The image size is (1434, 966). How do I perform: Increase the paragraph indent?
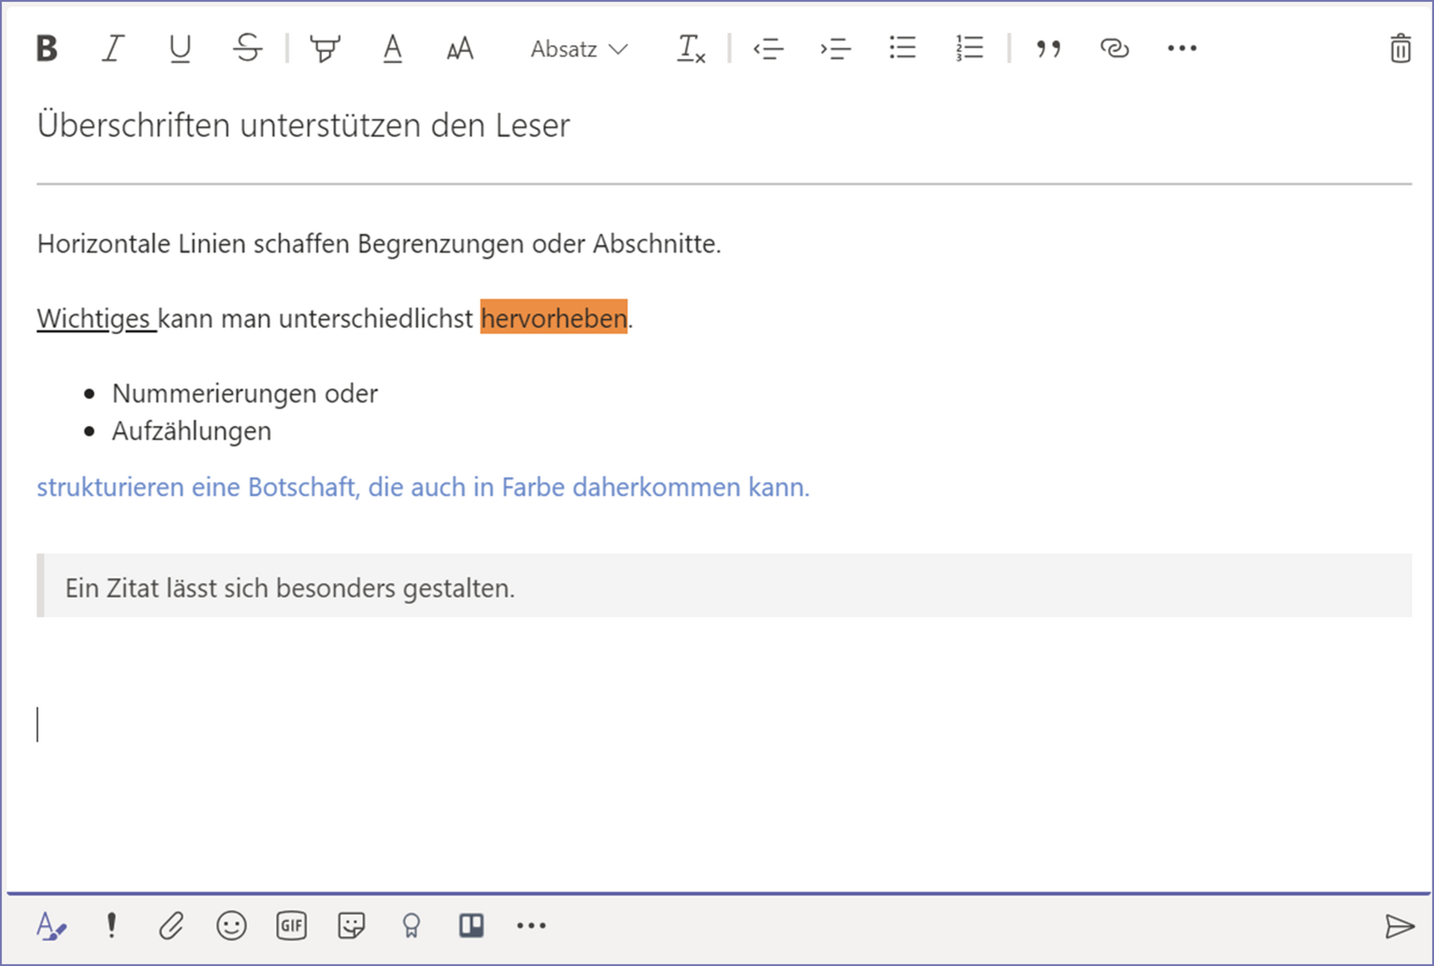[x=836, y=48]
